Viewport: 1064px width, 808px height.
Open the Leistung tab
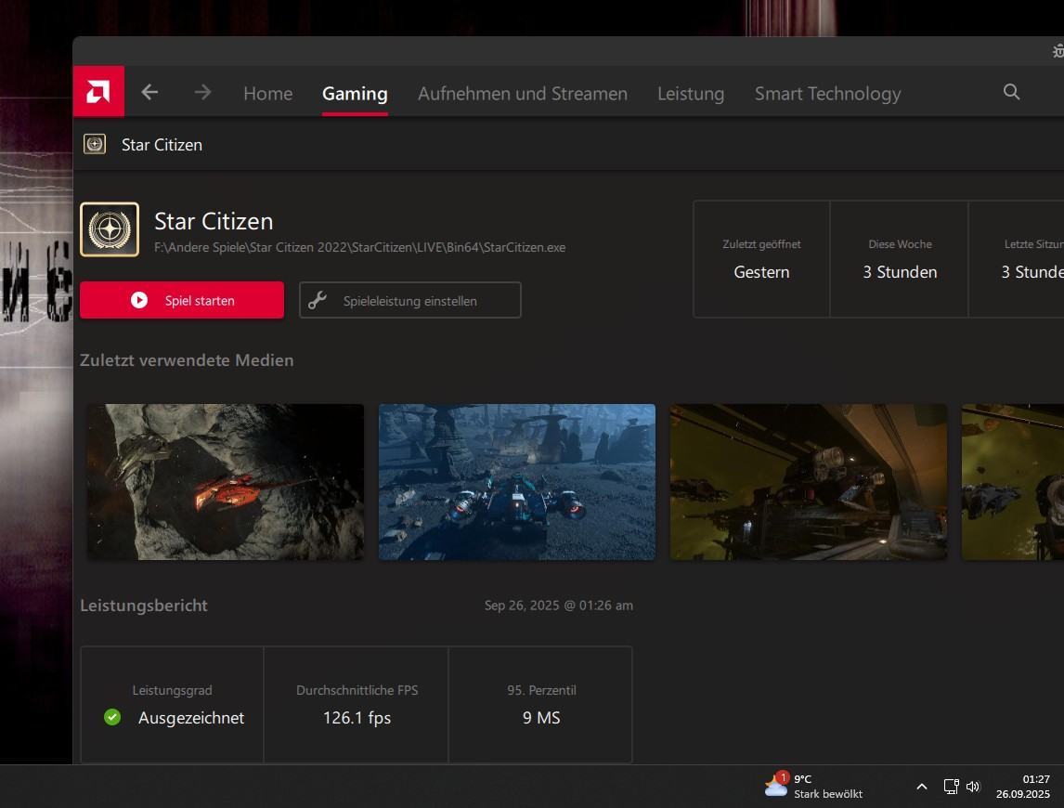click(691, 93)
